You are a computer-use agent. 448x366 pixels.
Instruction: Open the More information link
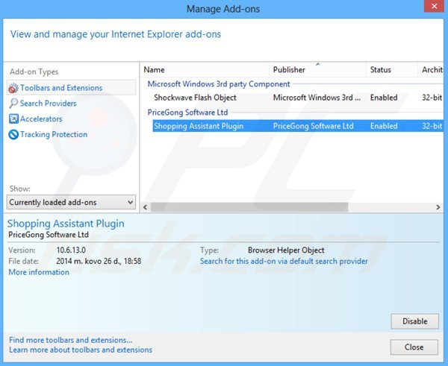point(39,273)
